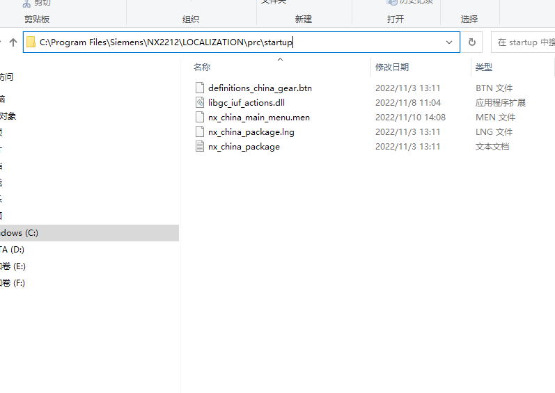Click the nx_china_main_menu.men file icon

pos(200,118)
